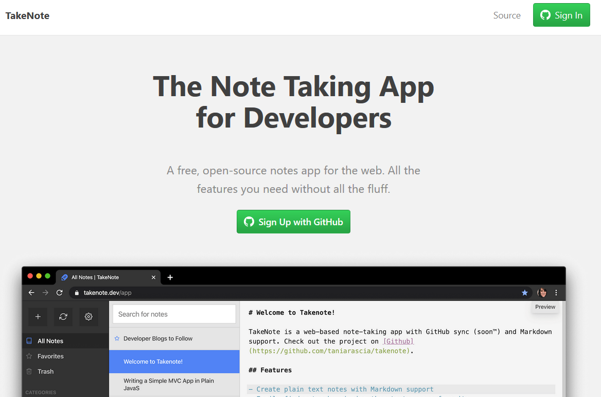
Task: Enable Preview mode from the tooltip
Action: coord(544,306)
